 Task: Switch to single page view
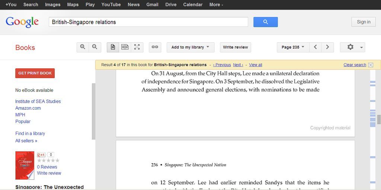coord(113,47)
